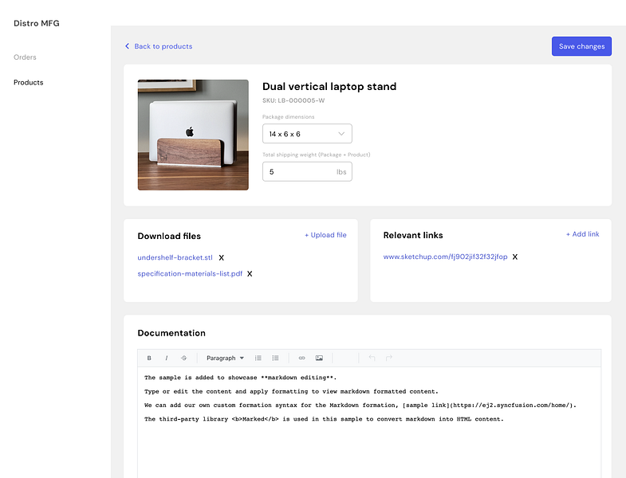Upload a new file
This screenshot has height=478, width=626.
click(x=325, y=235)
